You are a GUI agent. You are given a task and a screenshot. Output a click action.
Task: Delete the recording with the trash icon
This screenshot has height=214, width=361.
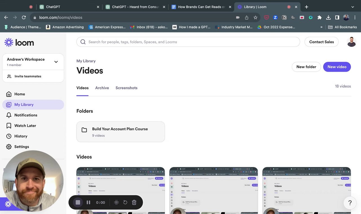pyautogui.click(x=134, y=202)
